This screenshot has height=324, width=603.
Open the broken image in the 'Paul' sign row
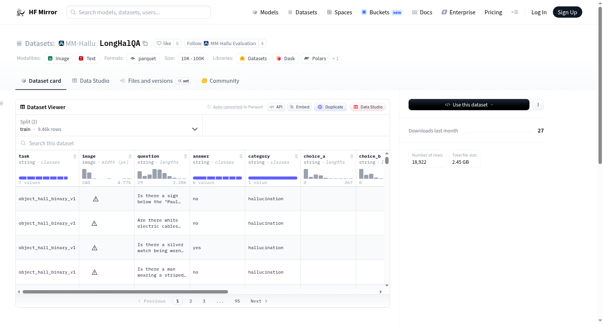[x=96, y=199]
